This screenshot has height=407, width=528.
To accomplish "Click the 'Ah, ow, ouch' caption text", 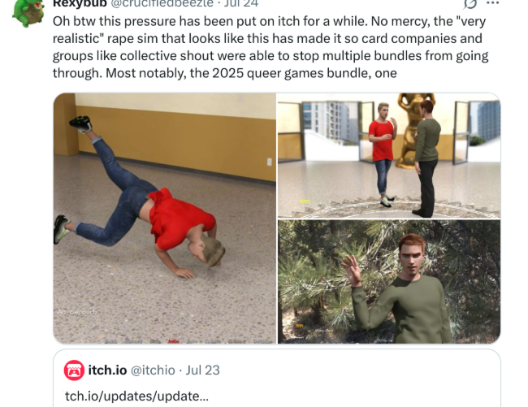I will pos(77,312).
